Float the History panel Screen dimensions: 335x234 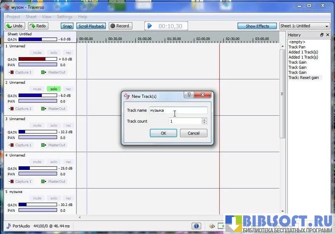322,35
